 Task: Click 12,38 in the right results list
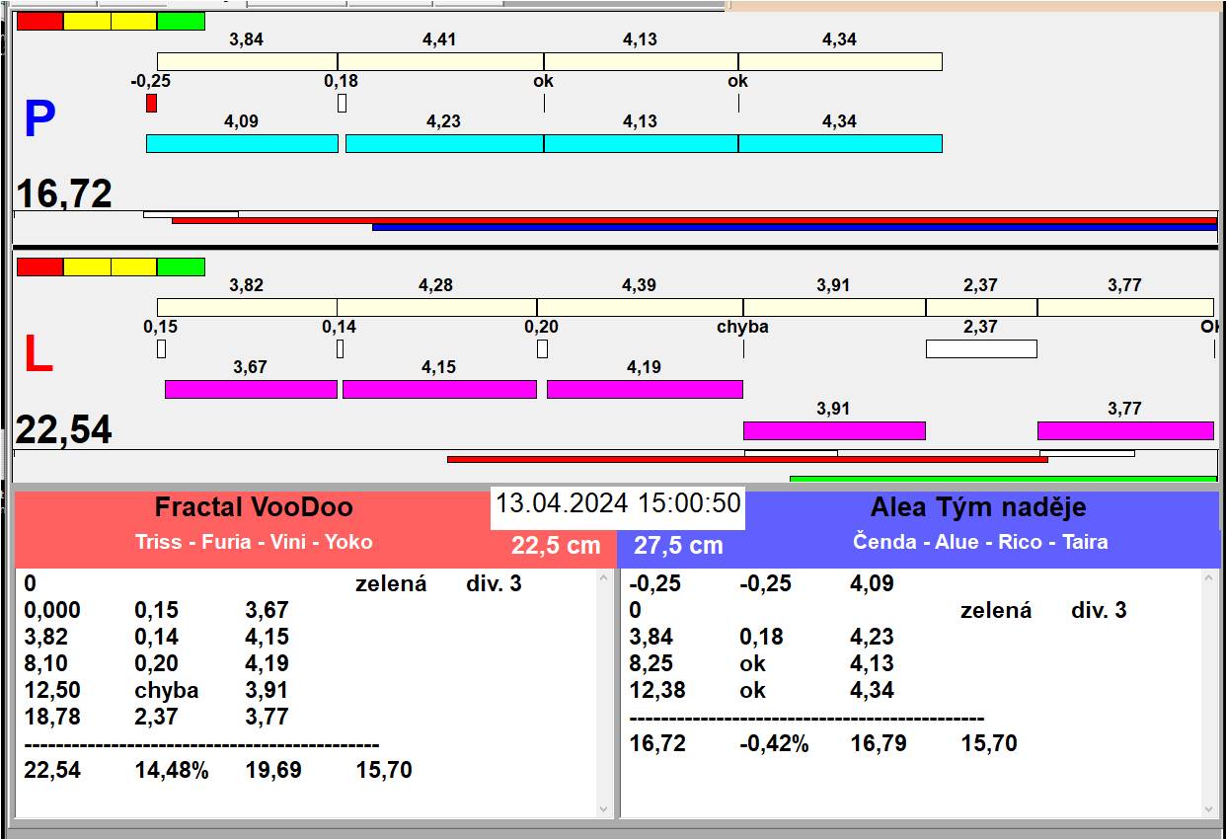pyautogui.click(x=657, y=691)
